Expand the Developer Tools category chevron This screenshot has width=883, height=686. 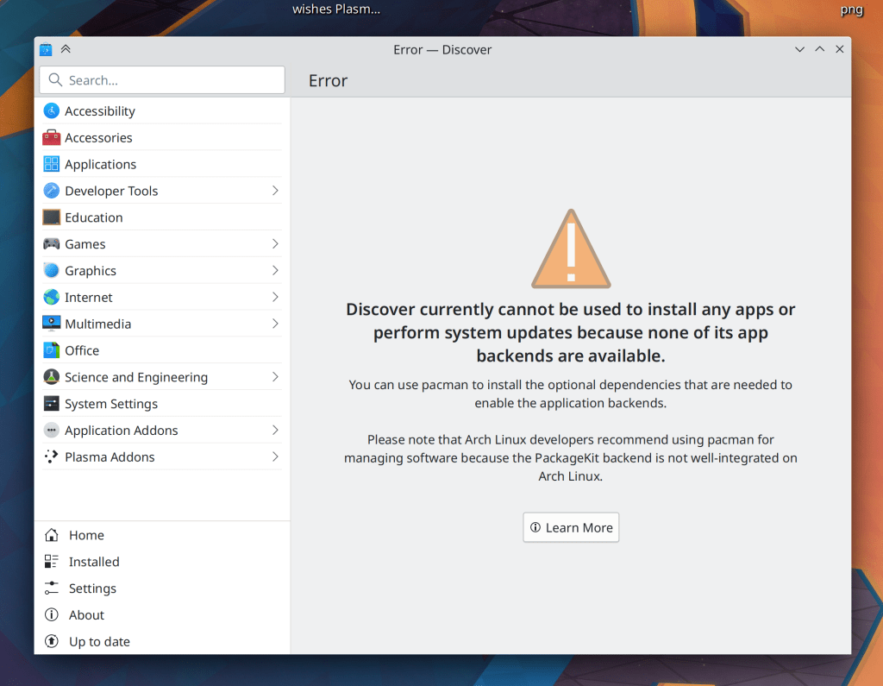pyautogui.click(x=275, y=191)
